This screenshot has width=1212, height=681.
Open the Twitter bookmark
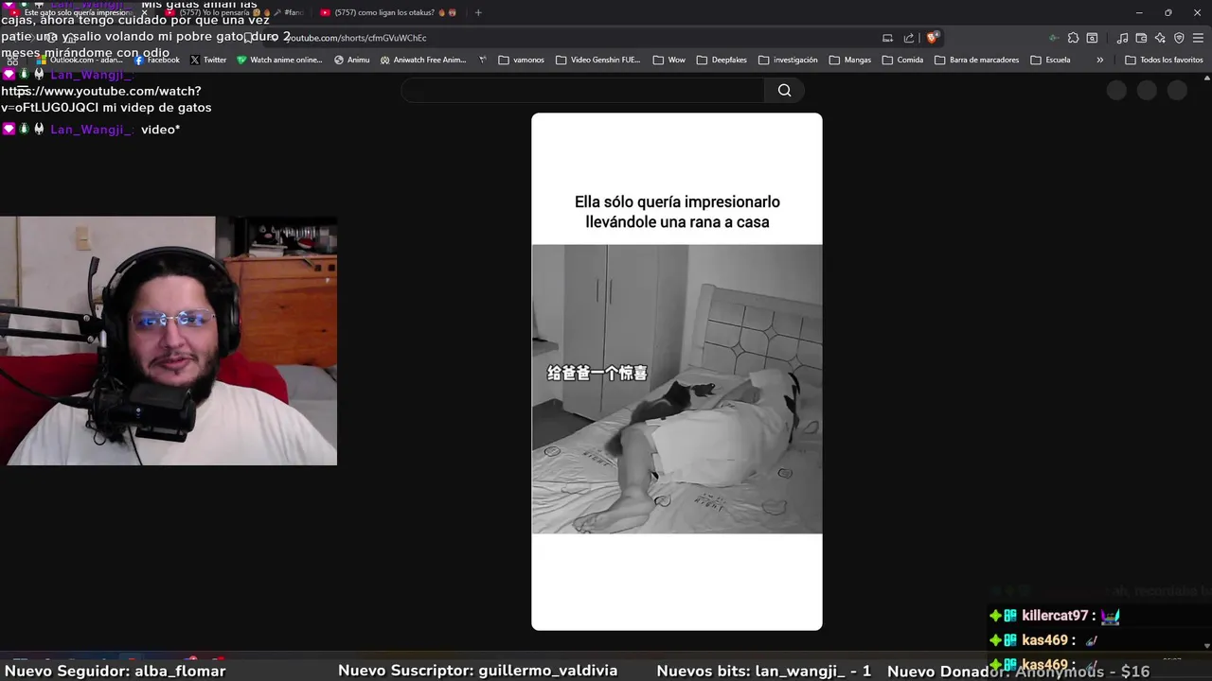pos(208,60)
